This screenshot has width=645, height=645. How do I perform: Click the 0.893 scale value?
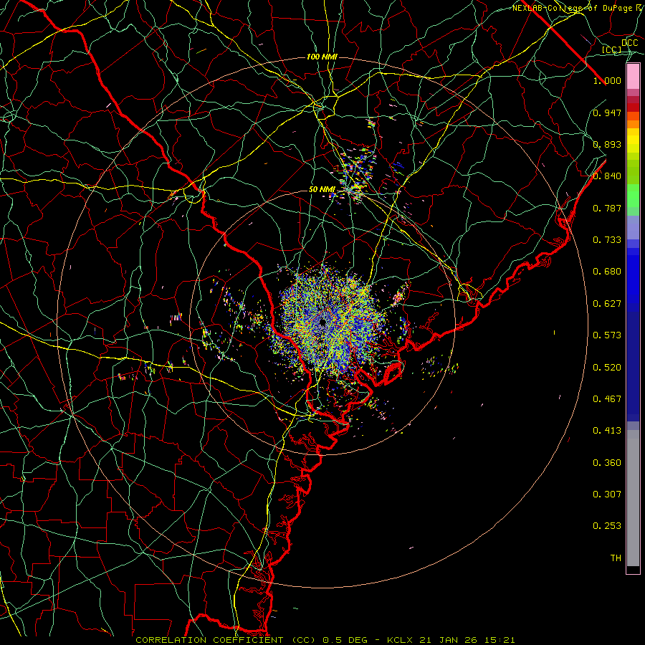pyautogui.click(x=607, y=144)
